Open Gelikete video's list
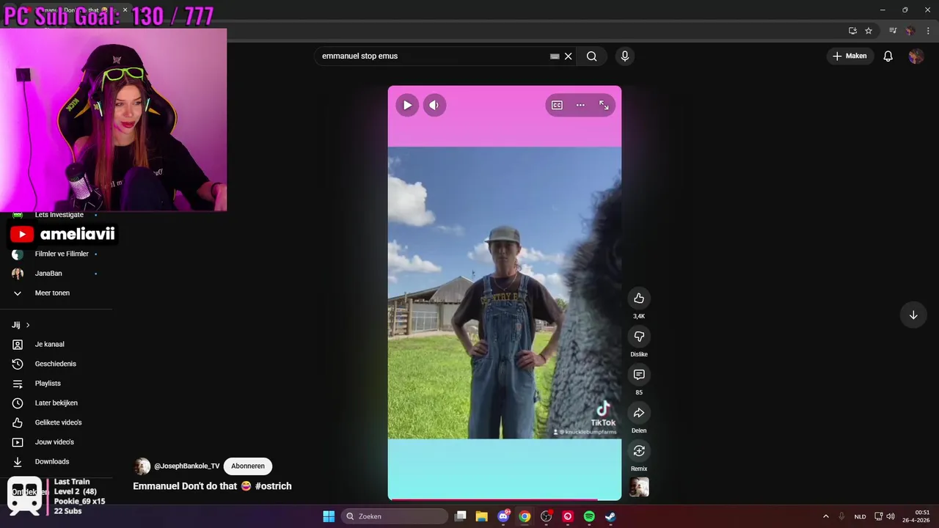The width and height of the screenshot is (939, 528). pos(58,422)
